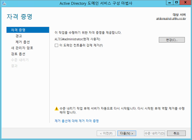Click the yellow warning triangle icon
This screenshot has height=140, width=192.
pyautogui.click(x=56, y=108)
